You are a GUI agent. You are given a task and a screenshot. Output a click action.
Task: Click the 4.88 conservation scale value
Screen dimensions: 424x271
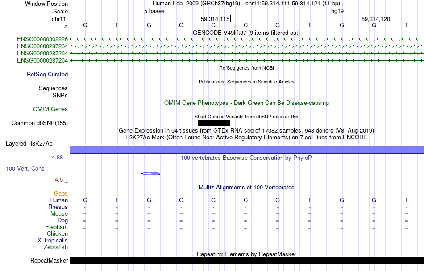[57, 158]
